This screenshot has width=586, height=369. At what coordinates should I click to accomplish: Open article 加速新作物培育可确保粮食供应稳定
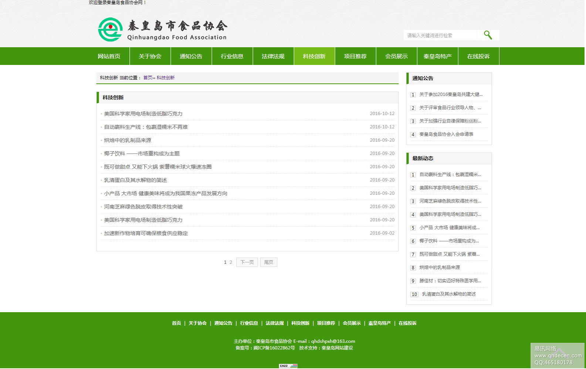pyautogui.click(x=146, y=233)
